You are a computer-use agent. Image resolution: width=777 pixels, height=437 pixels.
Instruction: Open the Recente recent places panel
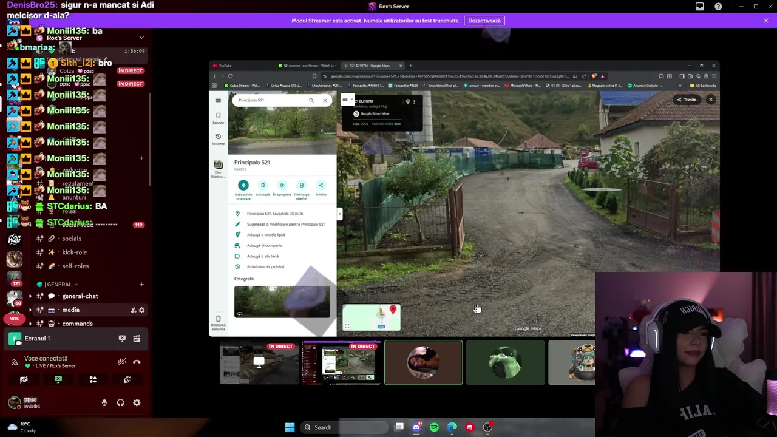(218, 139)
